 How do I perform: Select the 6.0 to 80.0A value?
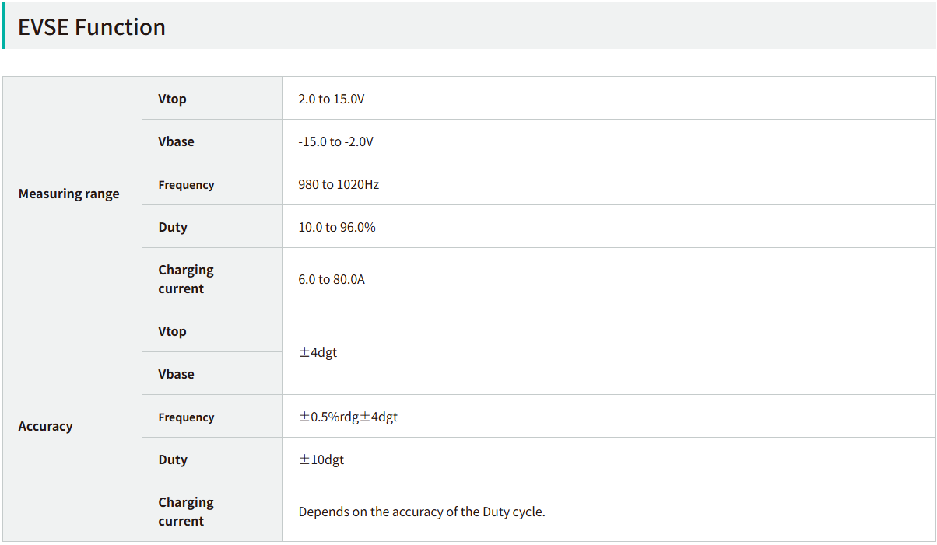332,279
